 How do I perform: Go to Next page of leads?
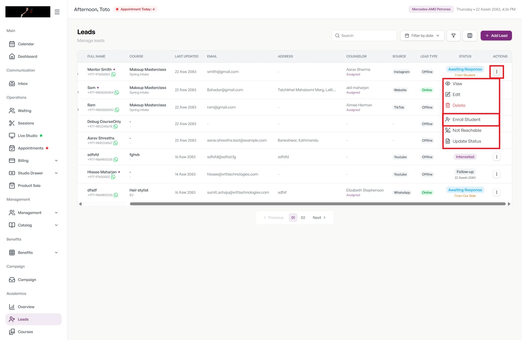tap(319, 218)
